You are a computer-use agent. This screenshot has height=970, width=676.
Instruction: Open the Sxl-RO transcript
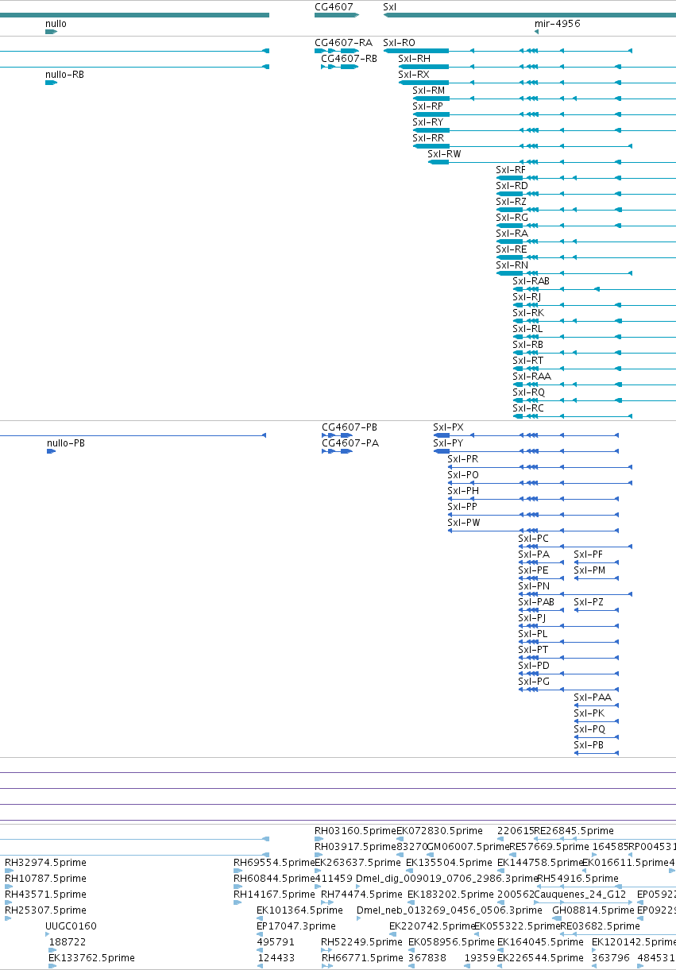coord(399,43)
